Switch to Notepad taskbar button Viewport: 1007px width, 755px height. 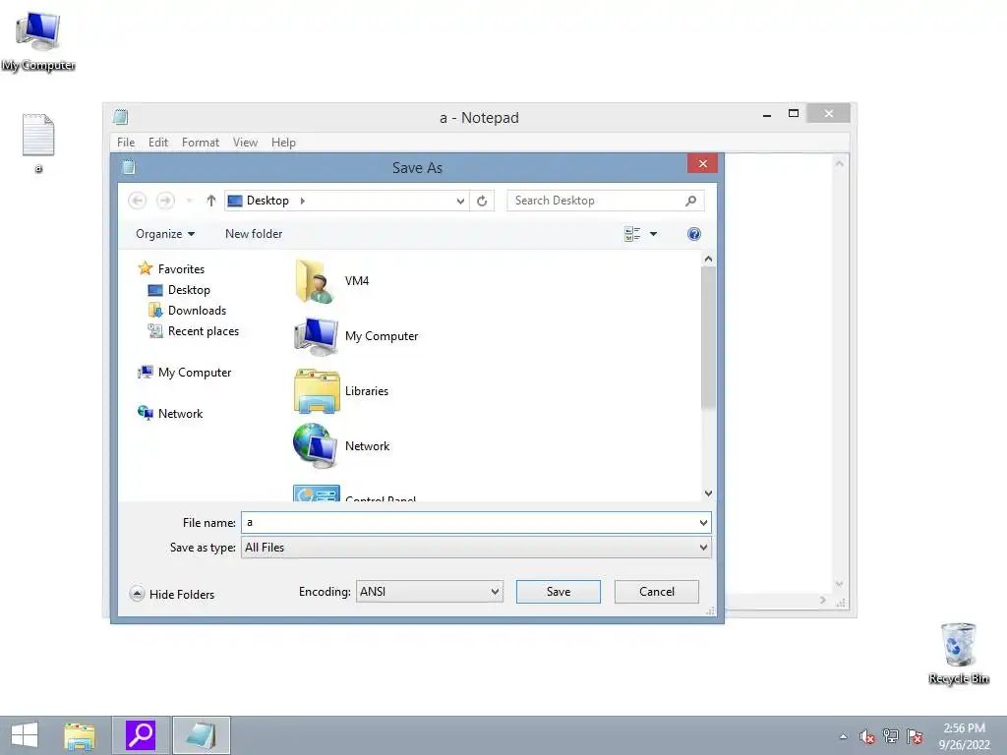point(201,735)
